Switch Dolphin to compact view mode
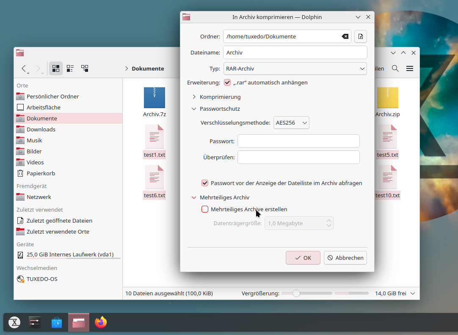Screen dimensions: 458x335 pos(70,68)
